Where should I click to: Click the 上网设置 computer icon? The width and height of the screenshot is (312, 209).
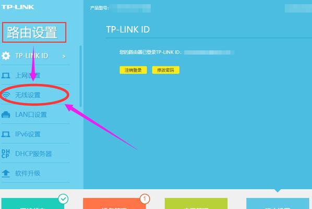tap(6, 76)
